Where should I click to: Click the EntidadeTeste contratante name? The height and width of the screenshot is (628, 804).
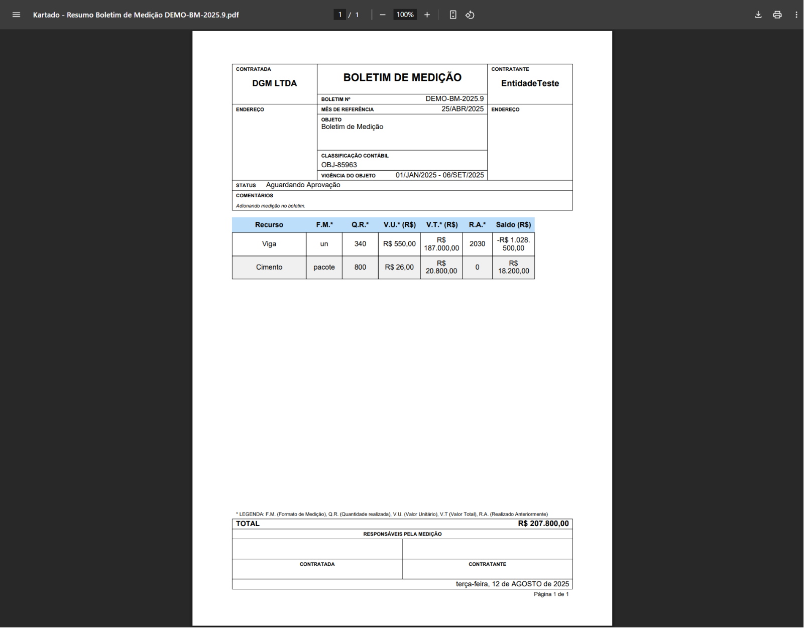tap(530, 83)
